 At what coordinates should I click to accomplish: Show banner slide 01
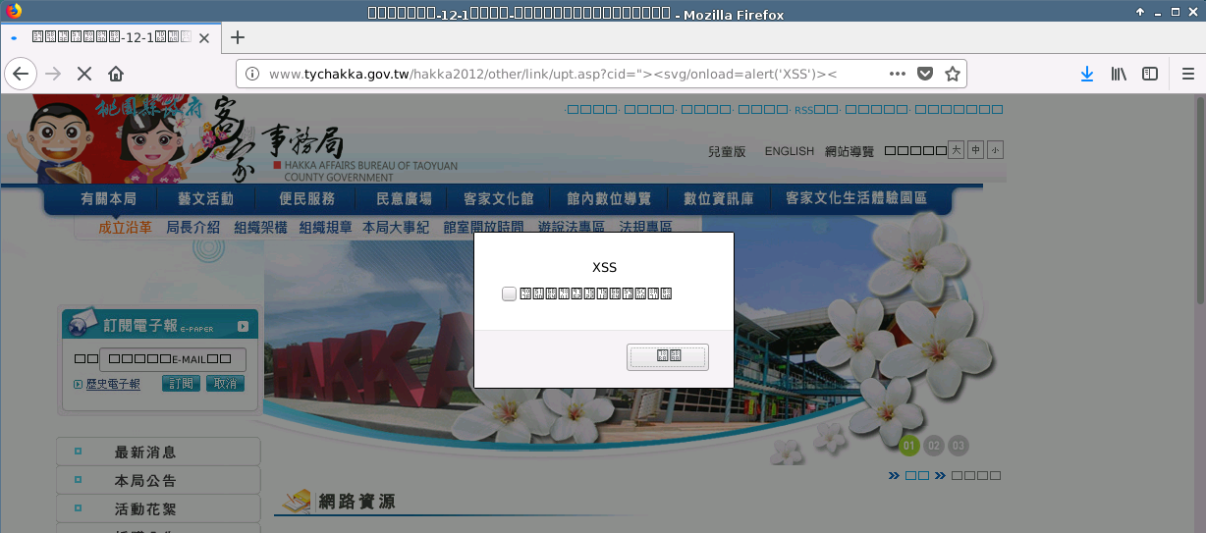[x=908, y=446]
